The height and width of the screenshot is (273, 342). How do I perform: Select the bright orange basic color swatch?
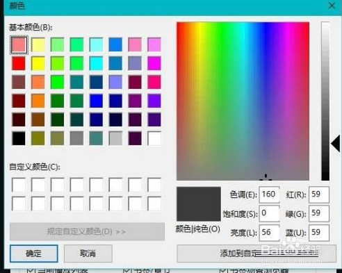(x=38, y=101)
